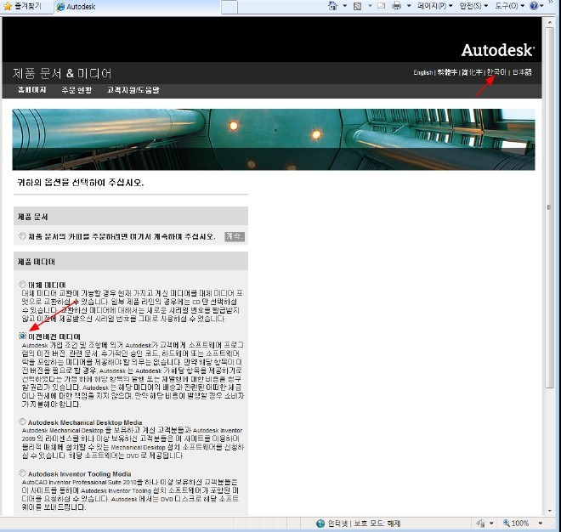This screenshot has height=532, width=561.
Task: Click the 제품 문서 section header text
Action: pos(33,217)
